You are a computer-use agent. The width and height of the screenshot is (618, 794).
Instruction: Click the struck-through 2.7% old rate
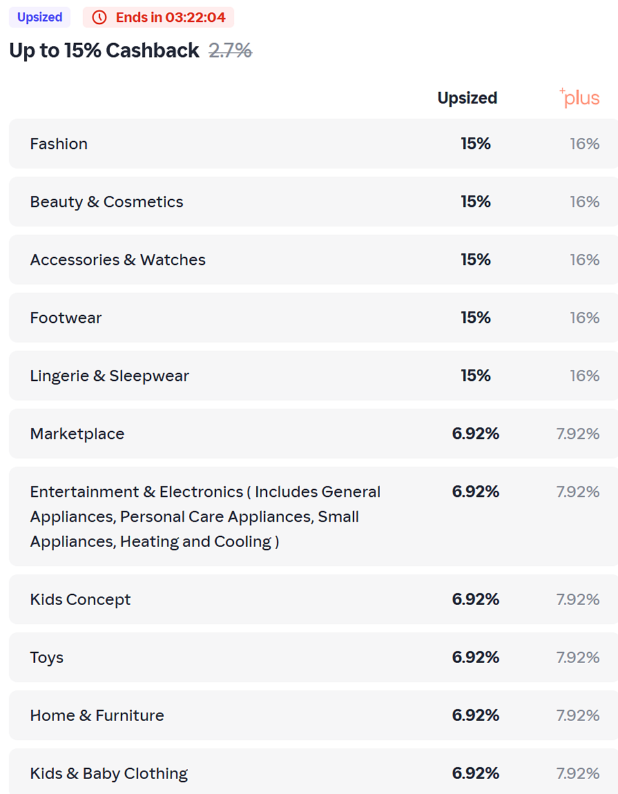[x=231, y=50]
